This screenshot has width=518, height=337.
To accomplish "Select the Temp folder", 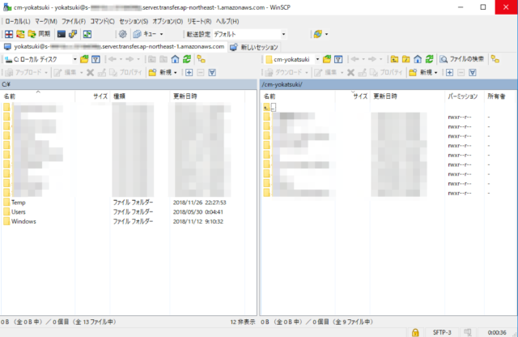I will 19,203.
